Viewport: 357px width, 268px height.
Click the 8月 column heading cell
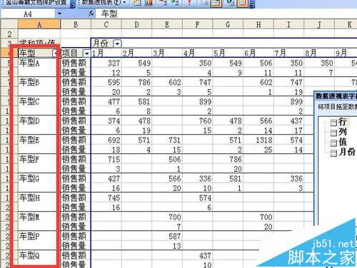tap(319, 53)
